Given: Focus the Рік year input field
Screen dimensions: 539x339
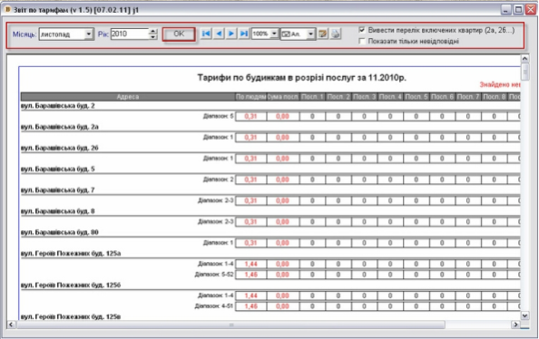Looking at the screenshot, I should coord(130,34).
